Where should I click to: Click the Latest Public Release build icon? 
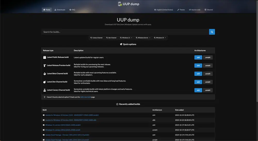(x=45, y=57)
